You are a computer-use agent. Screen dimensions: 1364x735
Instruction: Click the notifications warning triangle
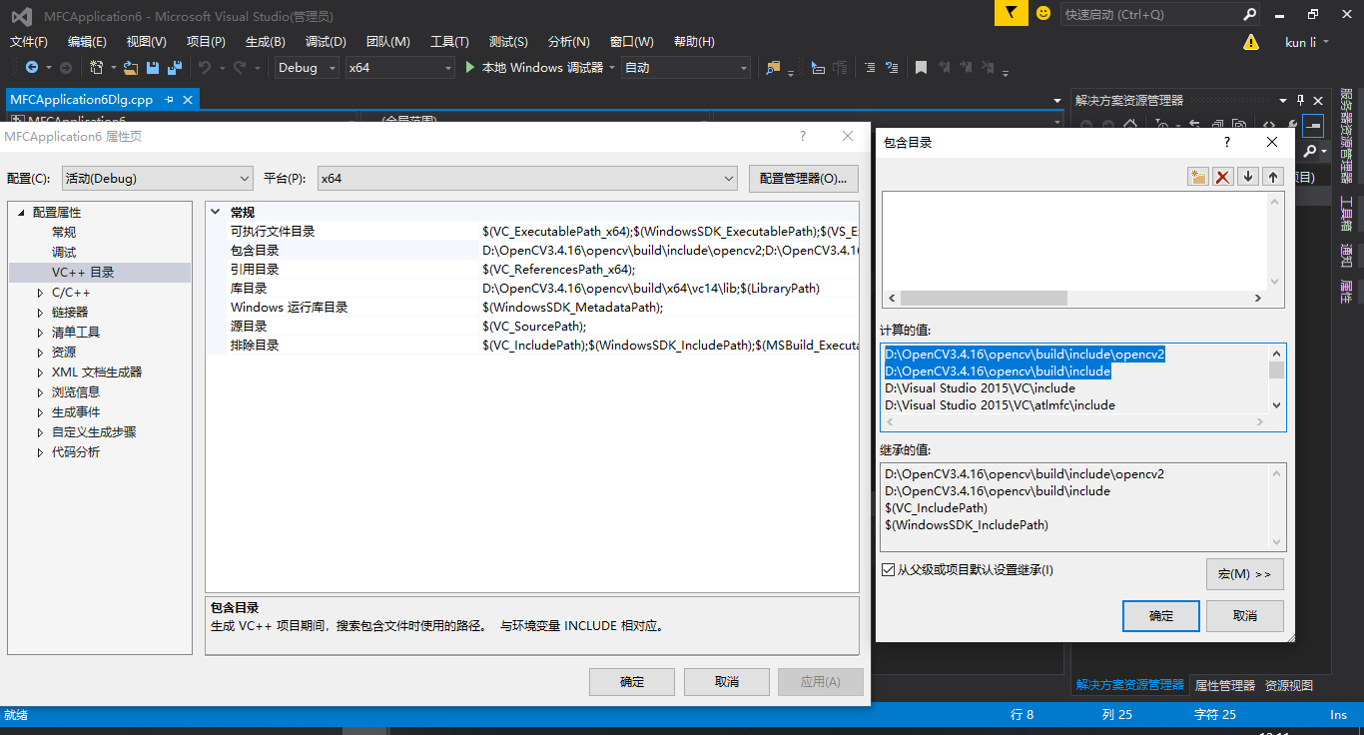coord(1250,41)
